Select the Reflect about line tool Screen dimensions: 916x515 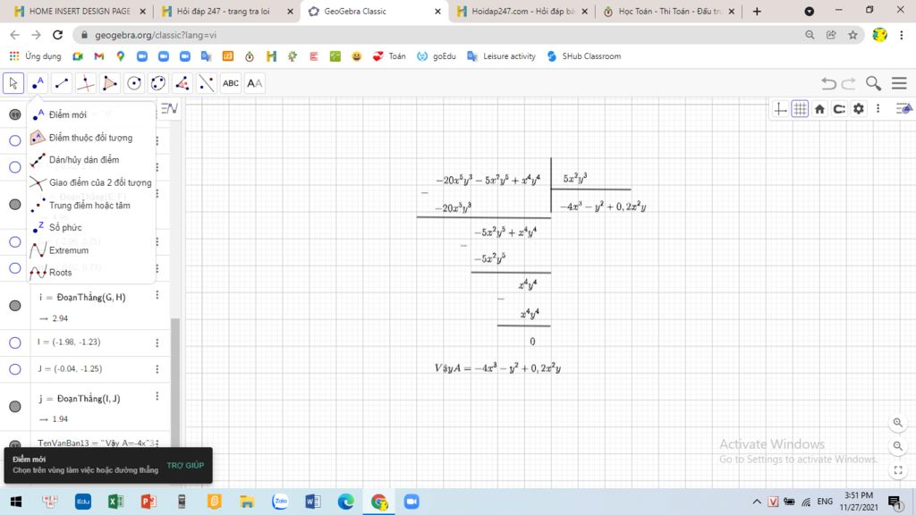point(207,83)
